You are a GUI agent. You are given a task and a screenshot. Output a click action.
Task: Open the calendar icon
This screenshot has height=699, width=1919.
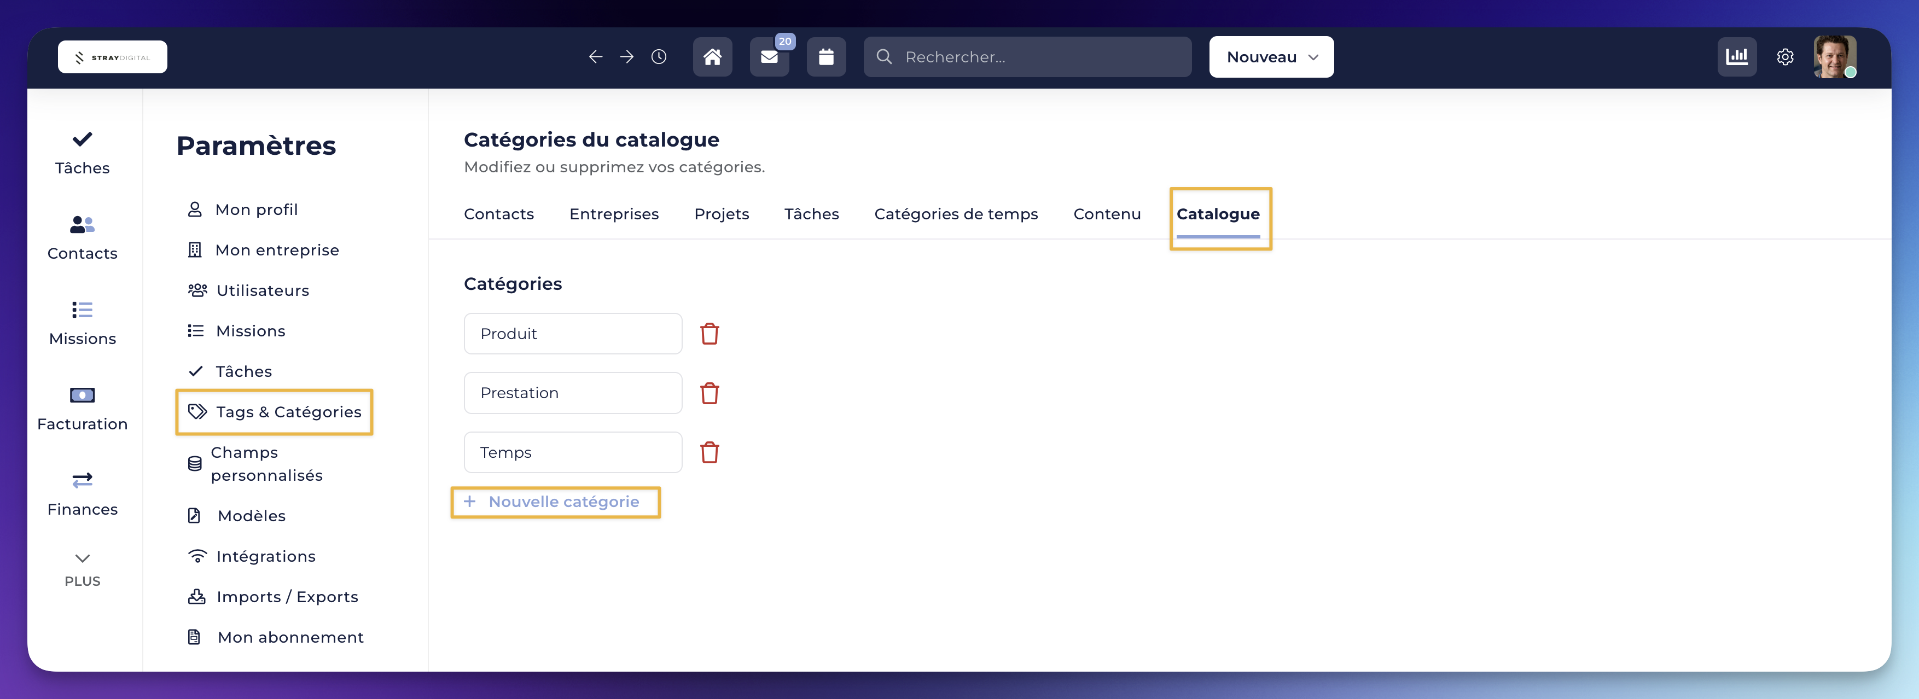click(826, 57)
